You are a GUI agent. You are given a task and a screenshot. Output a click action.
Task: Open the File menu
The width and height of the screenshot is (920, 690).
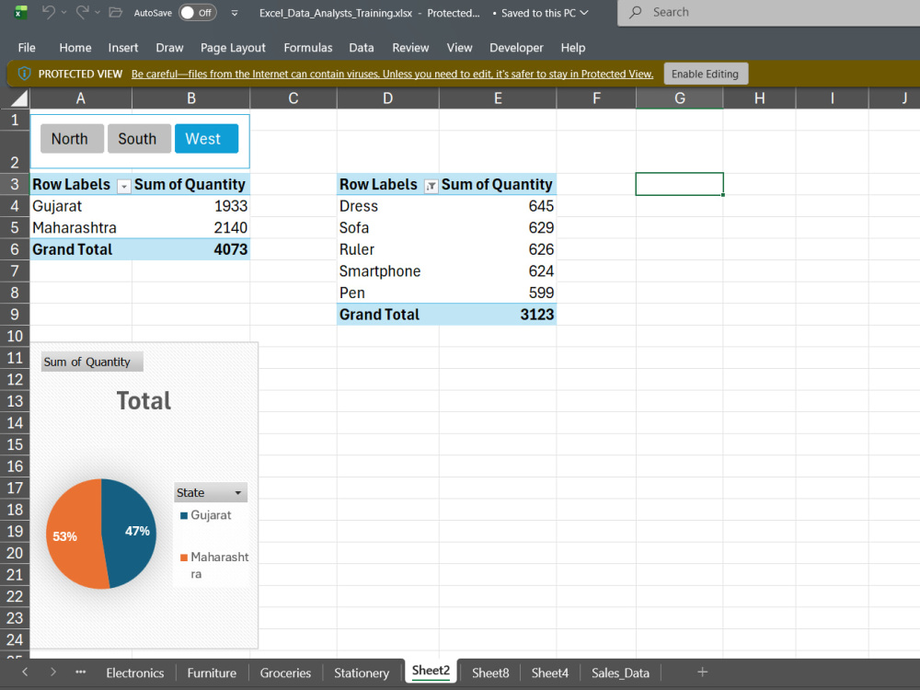(27, 48)
